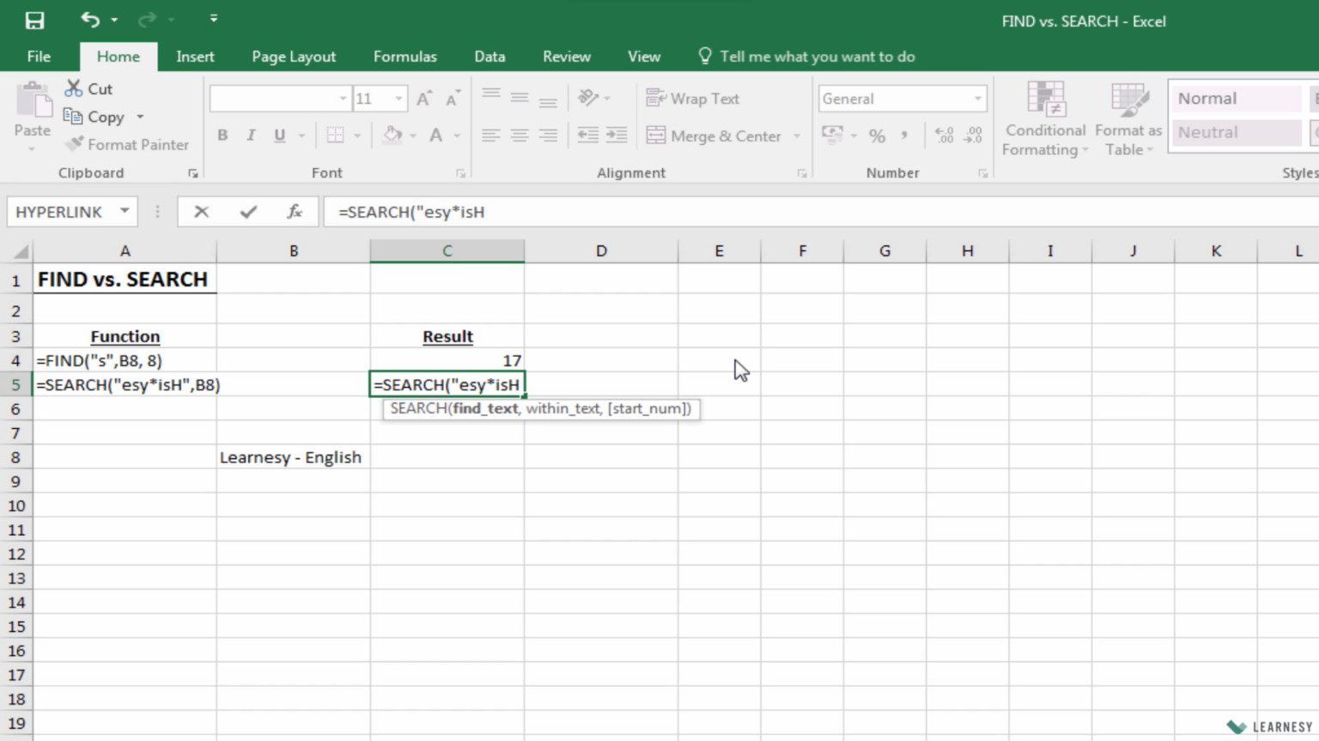Toggle bold formatting

[x=222, y=135]
